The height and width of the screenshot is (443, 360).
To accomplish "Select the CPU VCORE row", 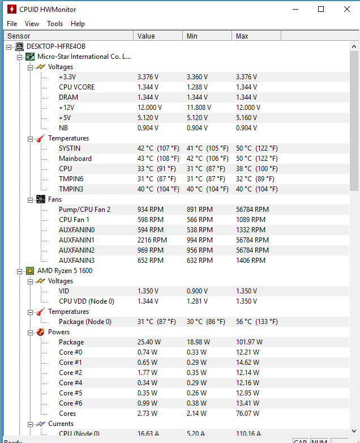I will [203, 87].
